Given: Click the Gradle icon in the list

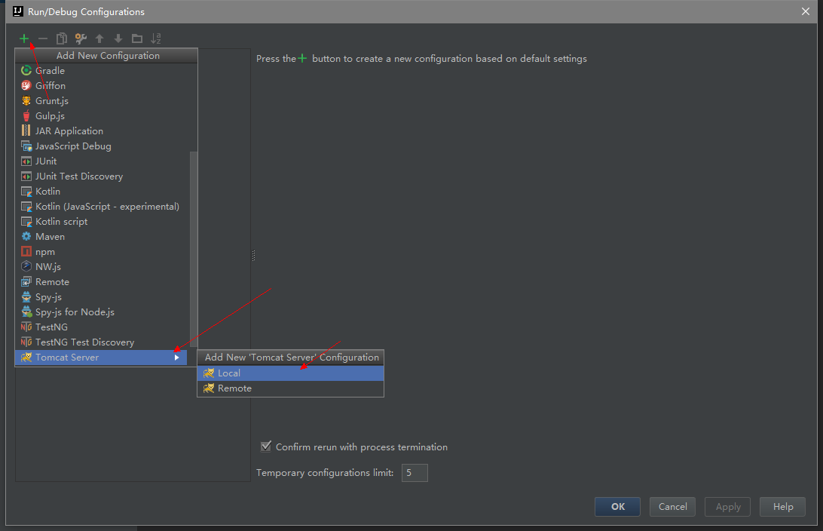Looking at the screenshot, I should click(x=26, y=70).
